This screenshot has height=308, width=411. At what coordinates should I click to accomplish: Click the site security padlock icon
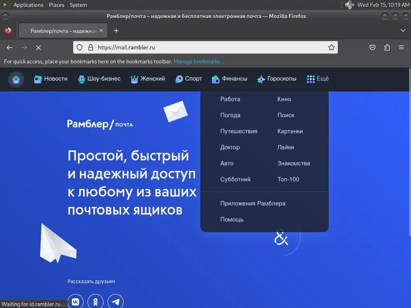(x=90, y=47)
